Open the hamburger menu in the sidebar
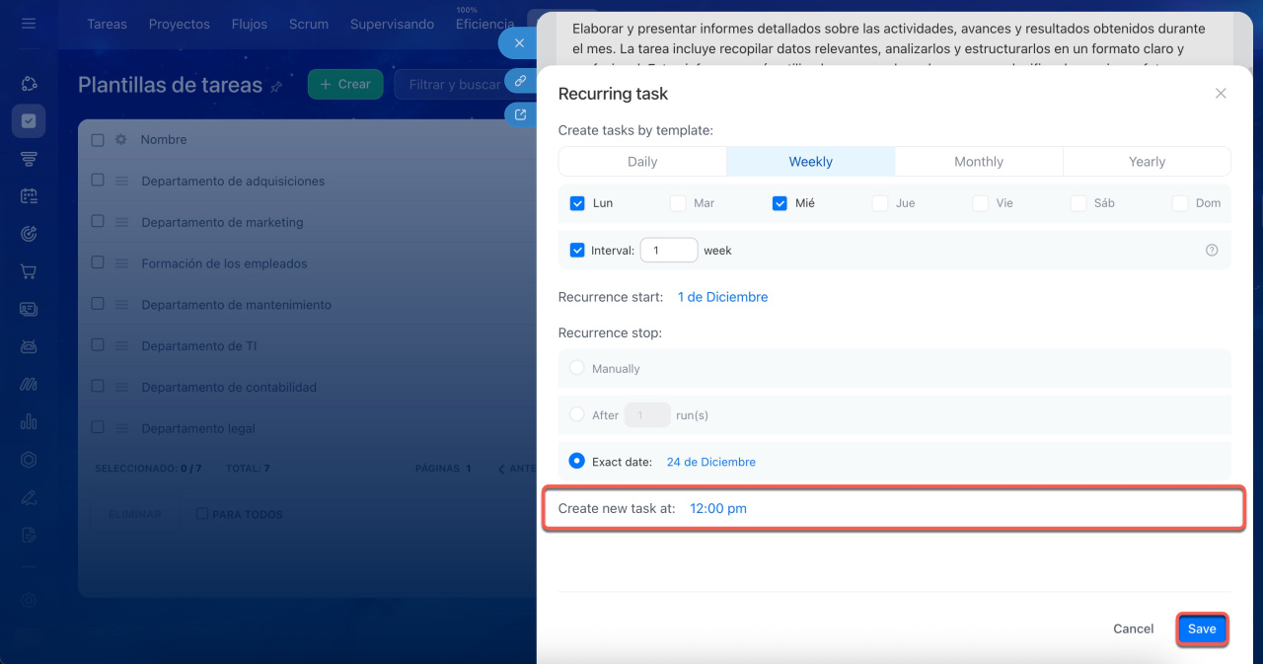Viewport: 1263px width, 664px height. pyautogui.click(x=29, y=23)
